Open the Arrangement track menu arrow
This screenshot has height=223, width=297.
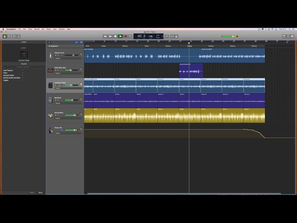83,46
